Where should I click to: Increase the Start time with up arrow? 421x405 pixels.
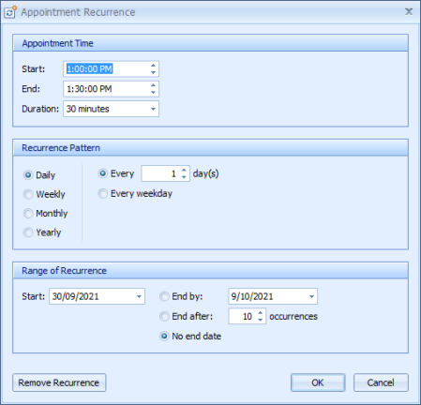pyautogui.click(x=153, y=66)
